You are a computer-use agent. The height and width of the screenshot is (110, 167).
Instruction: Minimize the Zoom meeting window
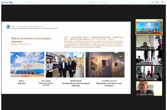point(153,2)
